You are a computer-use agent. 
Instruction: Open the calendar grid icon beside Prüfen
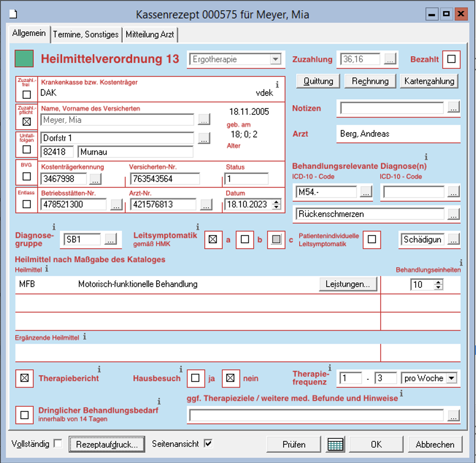coord(335,444)
